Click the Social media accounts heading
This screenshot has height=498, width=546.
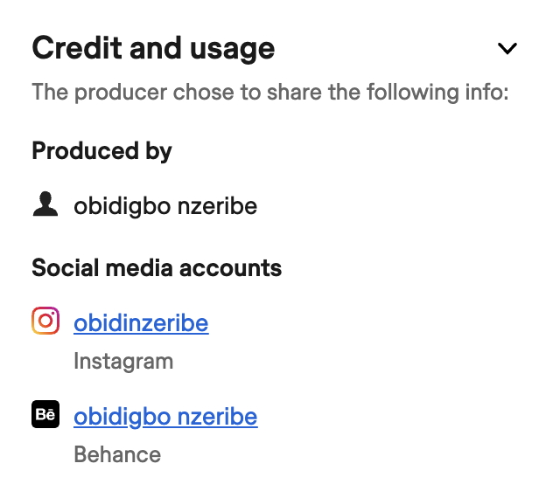(157, 267)
